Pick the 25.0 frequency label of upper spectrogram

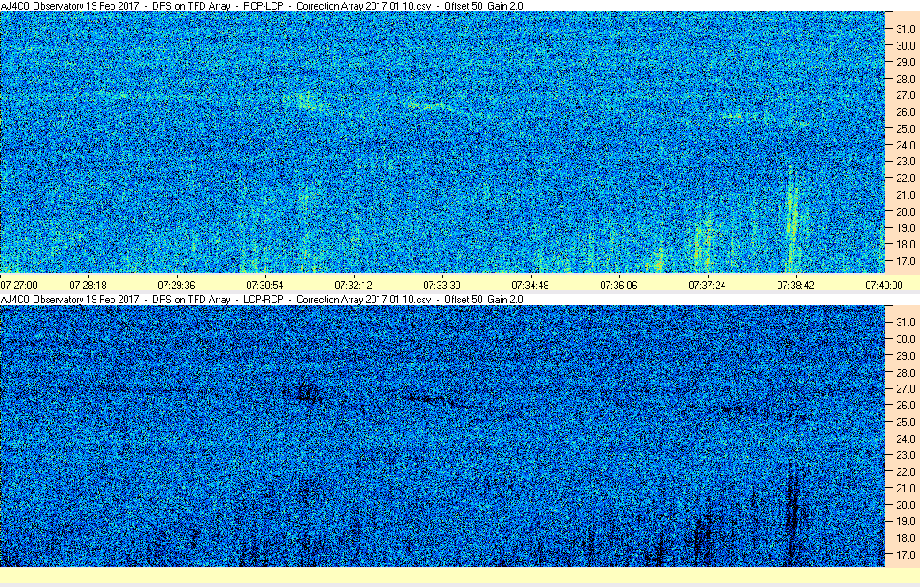tap(905, 129)
